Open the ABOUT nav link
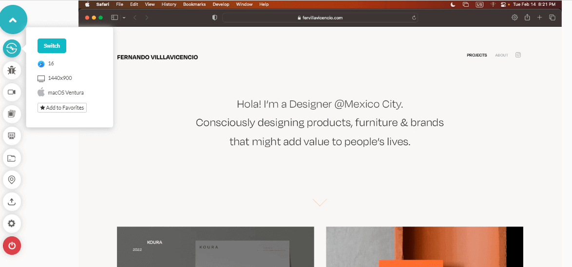The image size is (572, 267). coord(501,56)
